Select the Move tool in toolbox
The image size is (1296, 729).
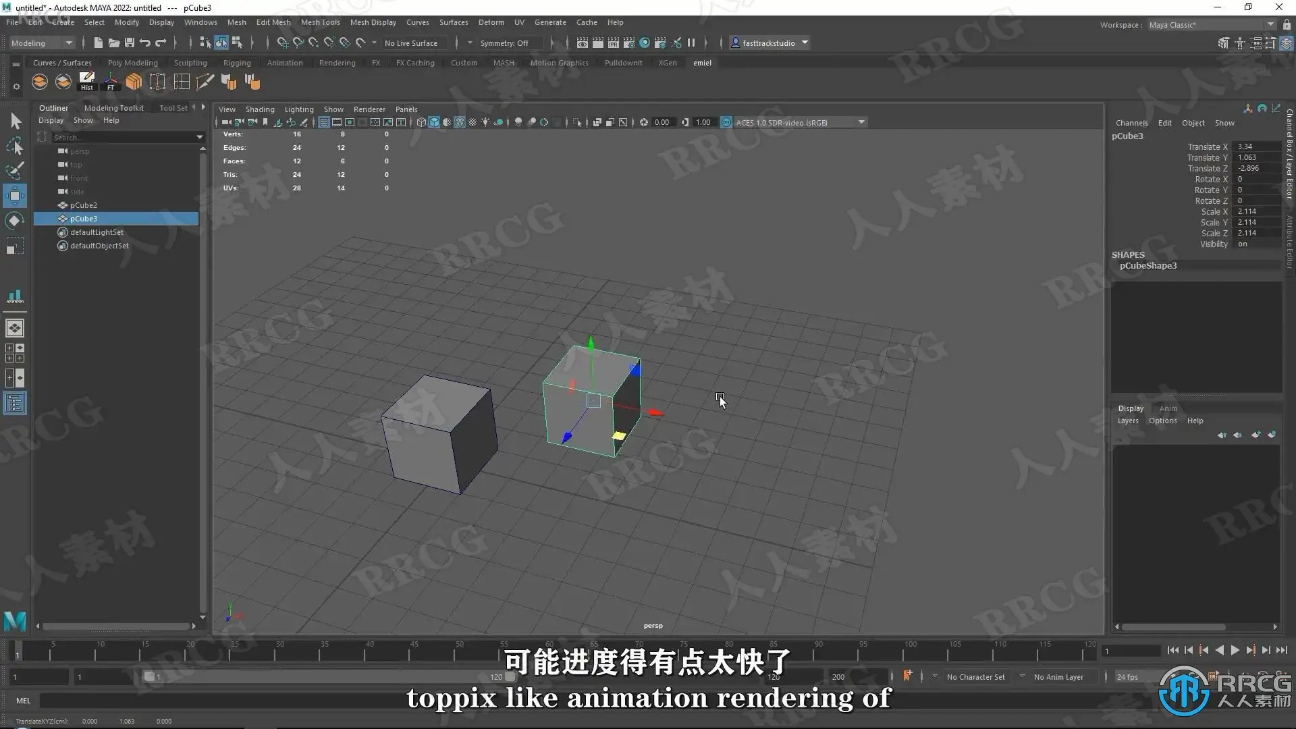15,196
